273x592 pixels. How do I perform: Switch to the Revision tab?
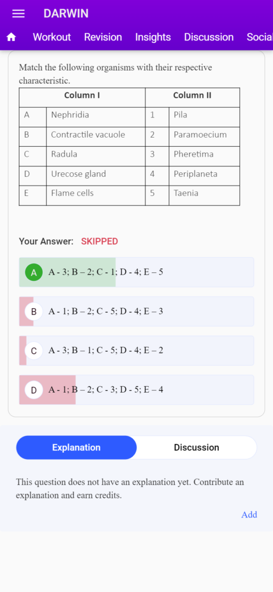(103, 37)
